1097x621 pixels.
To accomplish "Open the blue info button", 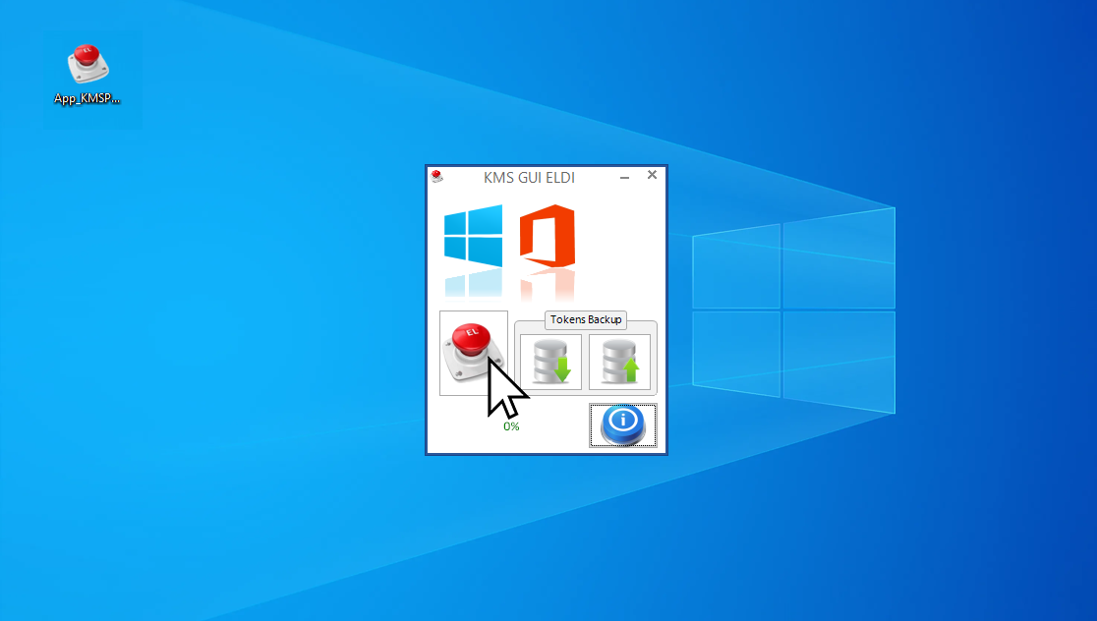I will pos(623,425).
